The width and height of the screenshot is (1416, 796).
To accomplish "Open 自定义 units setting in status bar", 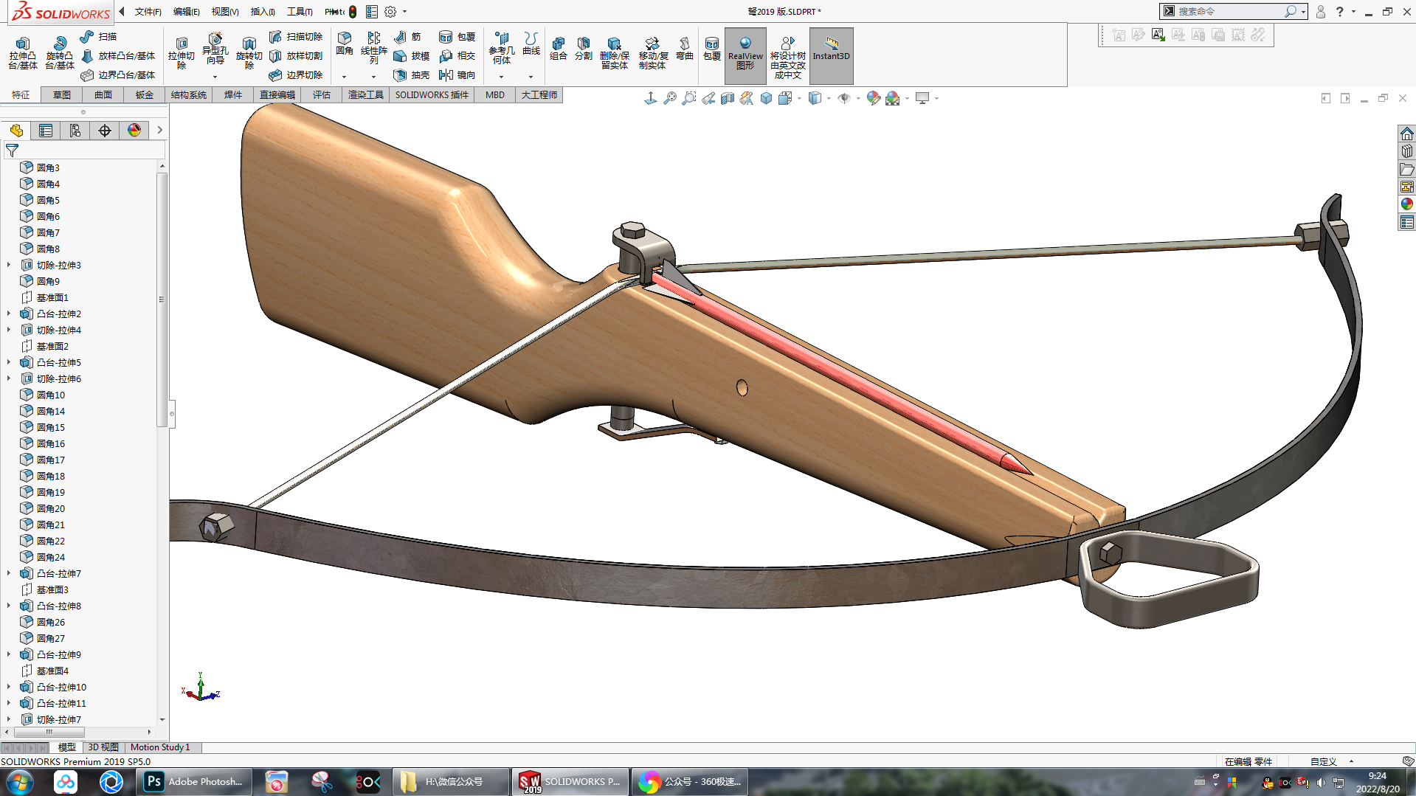I will tap(1323, 761).
